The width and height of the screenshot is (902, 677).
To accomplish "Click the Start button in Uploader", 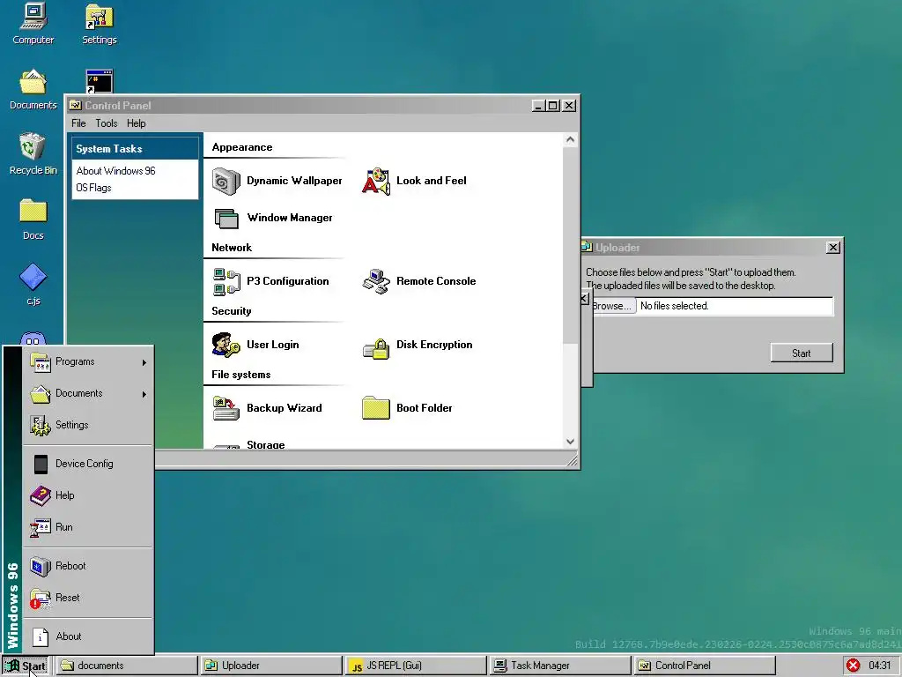I will (x=802, y=353).
